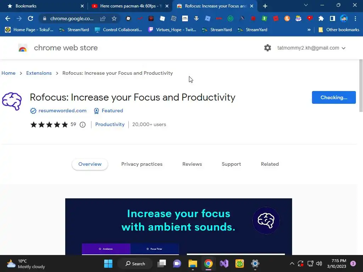The height and width of the screenshot is (272, 363).
Task: Switch to the Related tab
Action: (270, 164)
